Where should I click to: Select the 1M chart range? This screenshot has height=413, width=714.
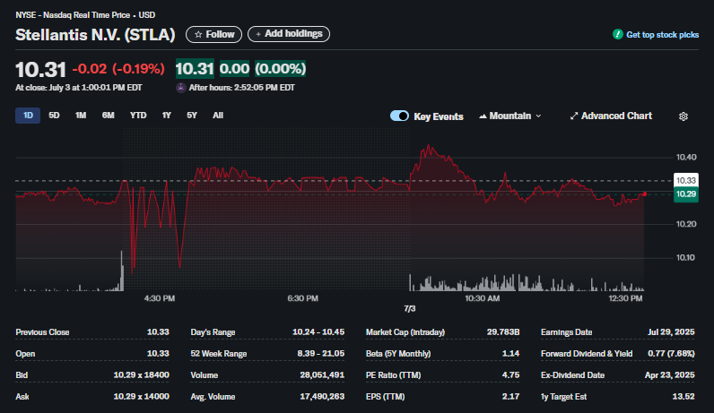pos(81,116)
